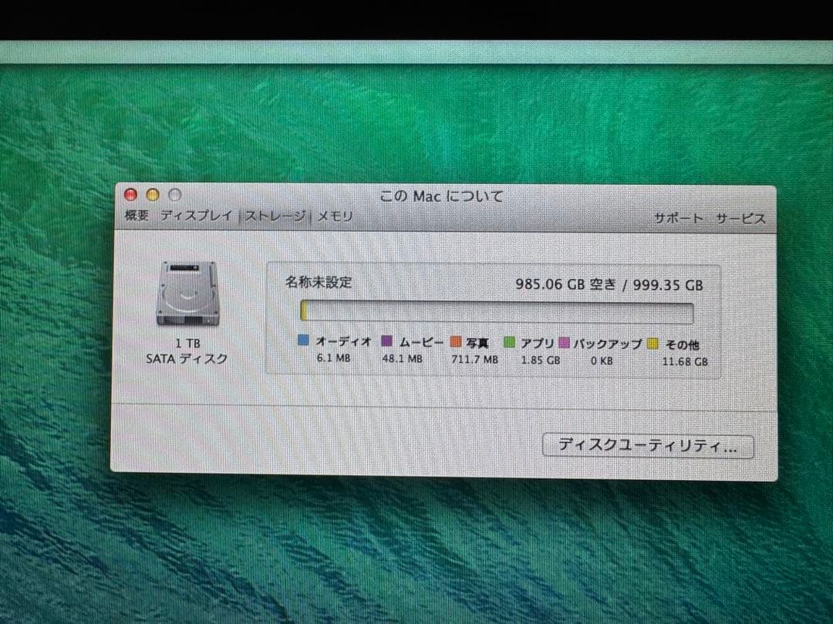Click the その他 legend label

(682, 345)
